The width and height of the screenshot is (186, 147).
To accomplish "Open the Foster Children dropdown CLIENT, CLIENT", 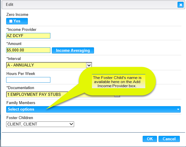I will (x=40, y=124).
